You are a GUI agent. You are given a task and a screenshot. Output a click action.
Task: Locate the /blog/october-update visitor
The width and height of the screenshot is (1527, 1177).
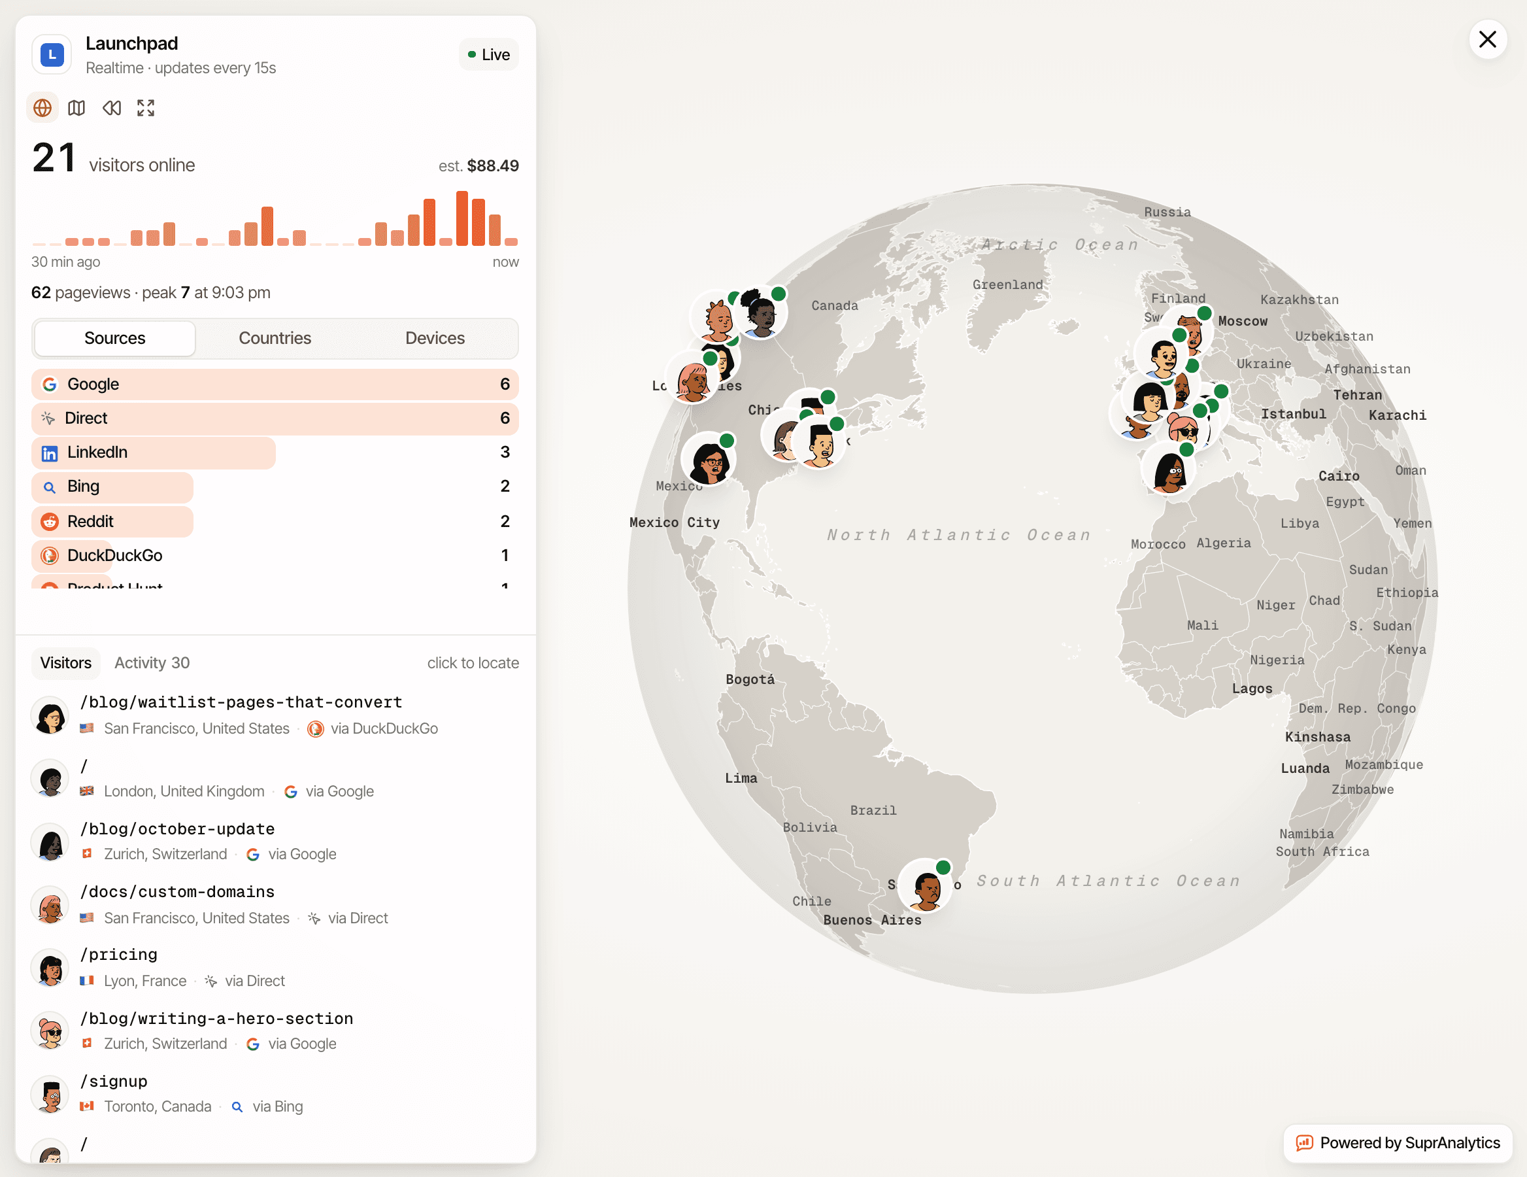point(275,842)
